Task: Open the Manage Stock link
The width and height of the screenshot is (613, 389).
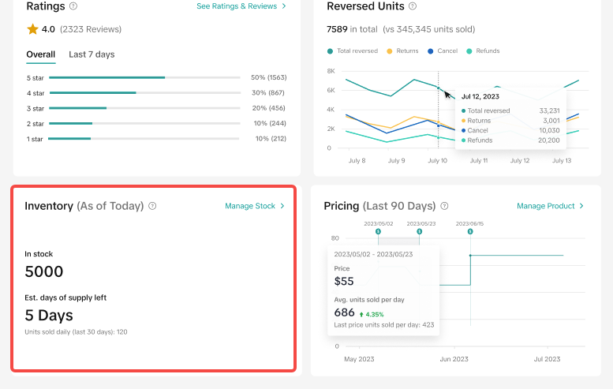Action: click(249, 206)
